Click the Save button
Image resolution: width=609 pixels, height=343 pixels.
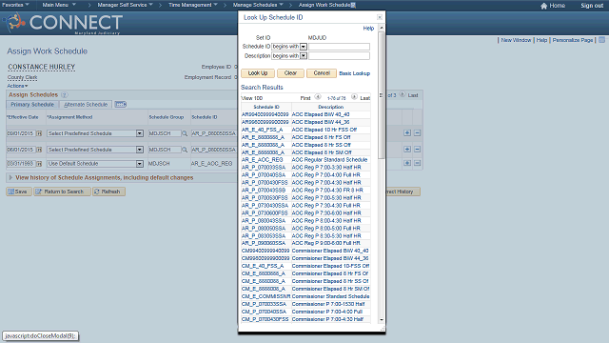pos(19,192)
